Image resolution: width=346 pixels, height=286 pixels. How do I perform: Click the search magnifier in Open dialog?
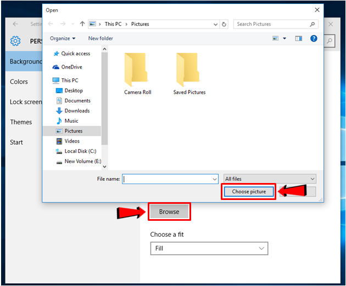pos(312,24)
